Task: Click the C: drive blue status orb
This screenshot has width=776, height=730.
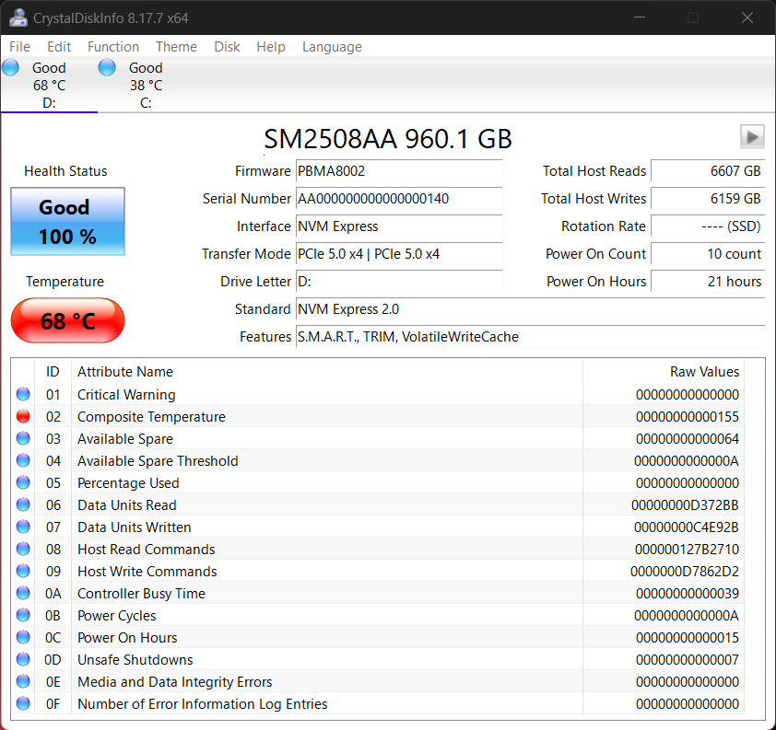Action: click(x=107, y=67)
